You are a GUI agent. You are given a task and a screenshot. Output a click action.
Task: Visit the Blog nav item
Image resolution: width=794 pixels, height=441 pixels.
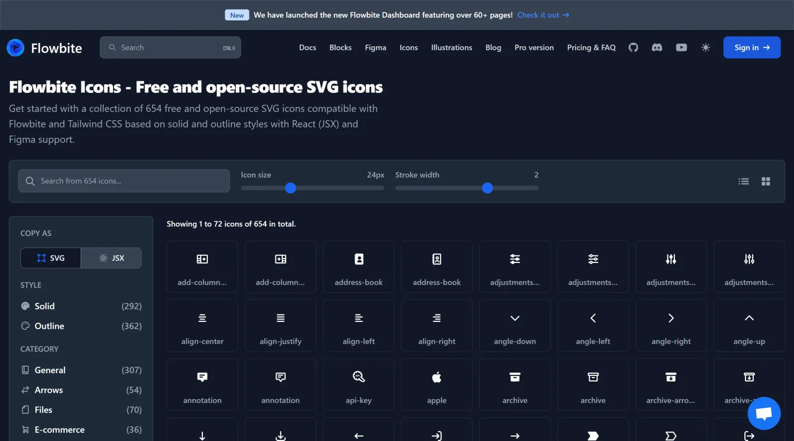click(x=493, y=48)
